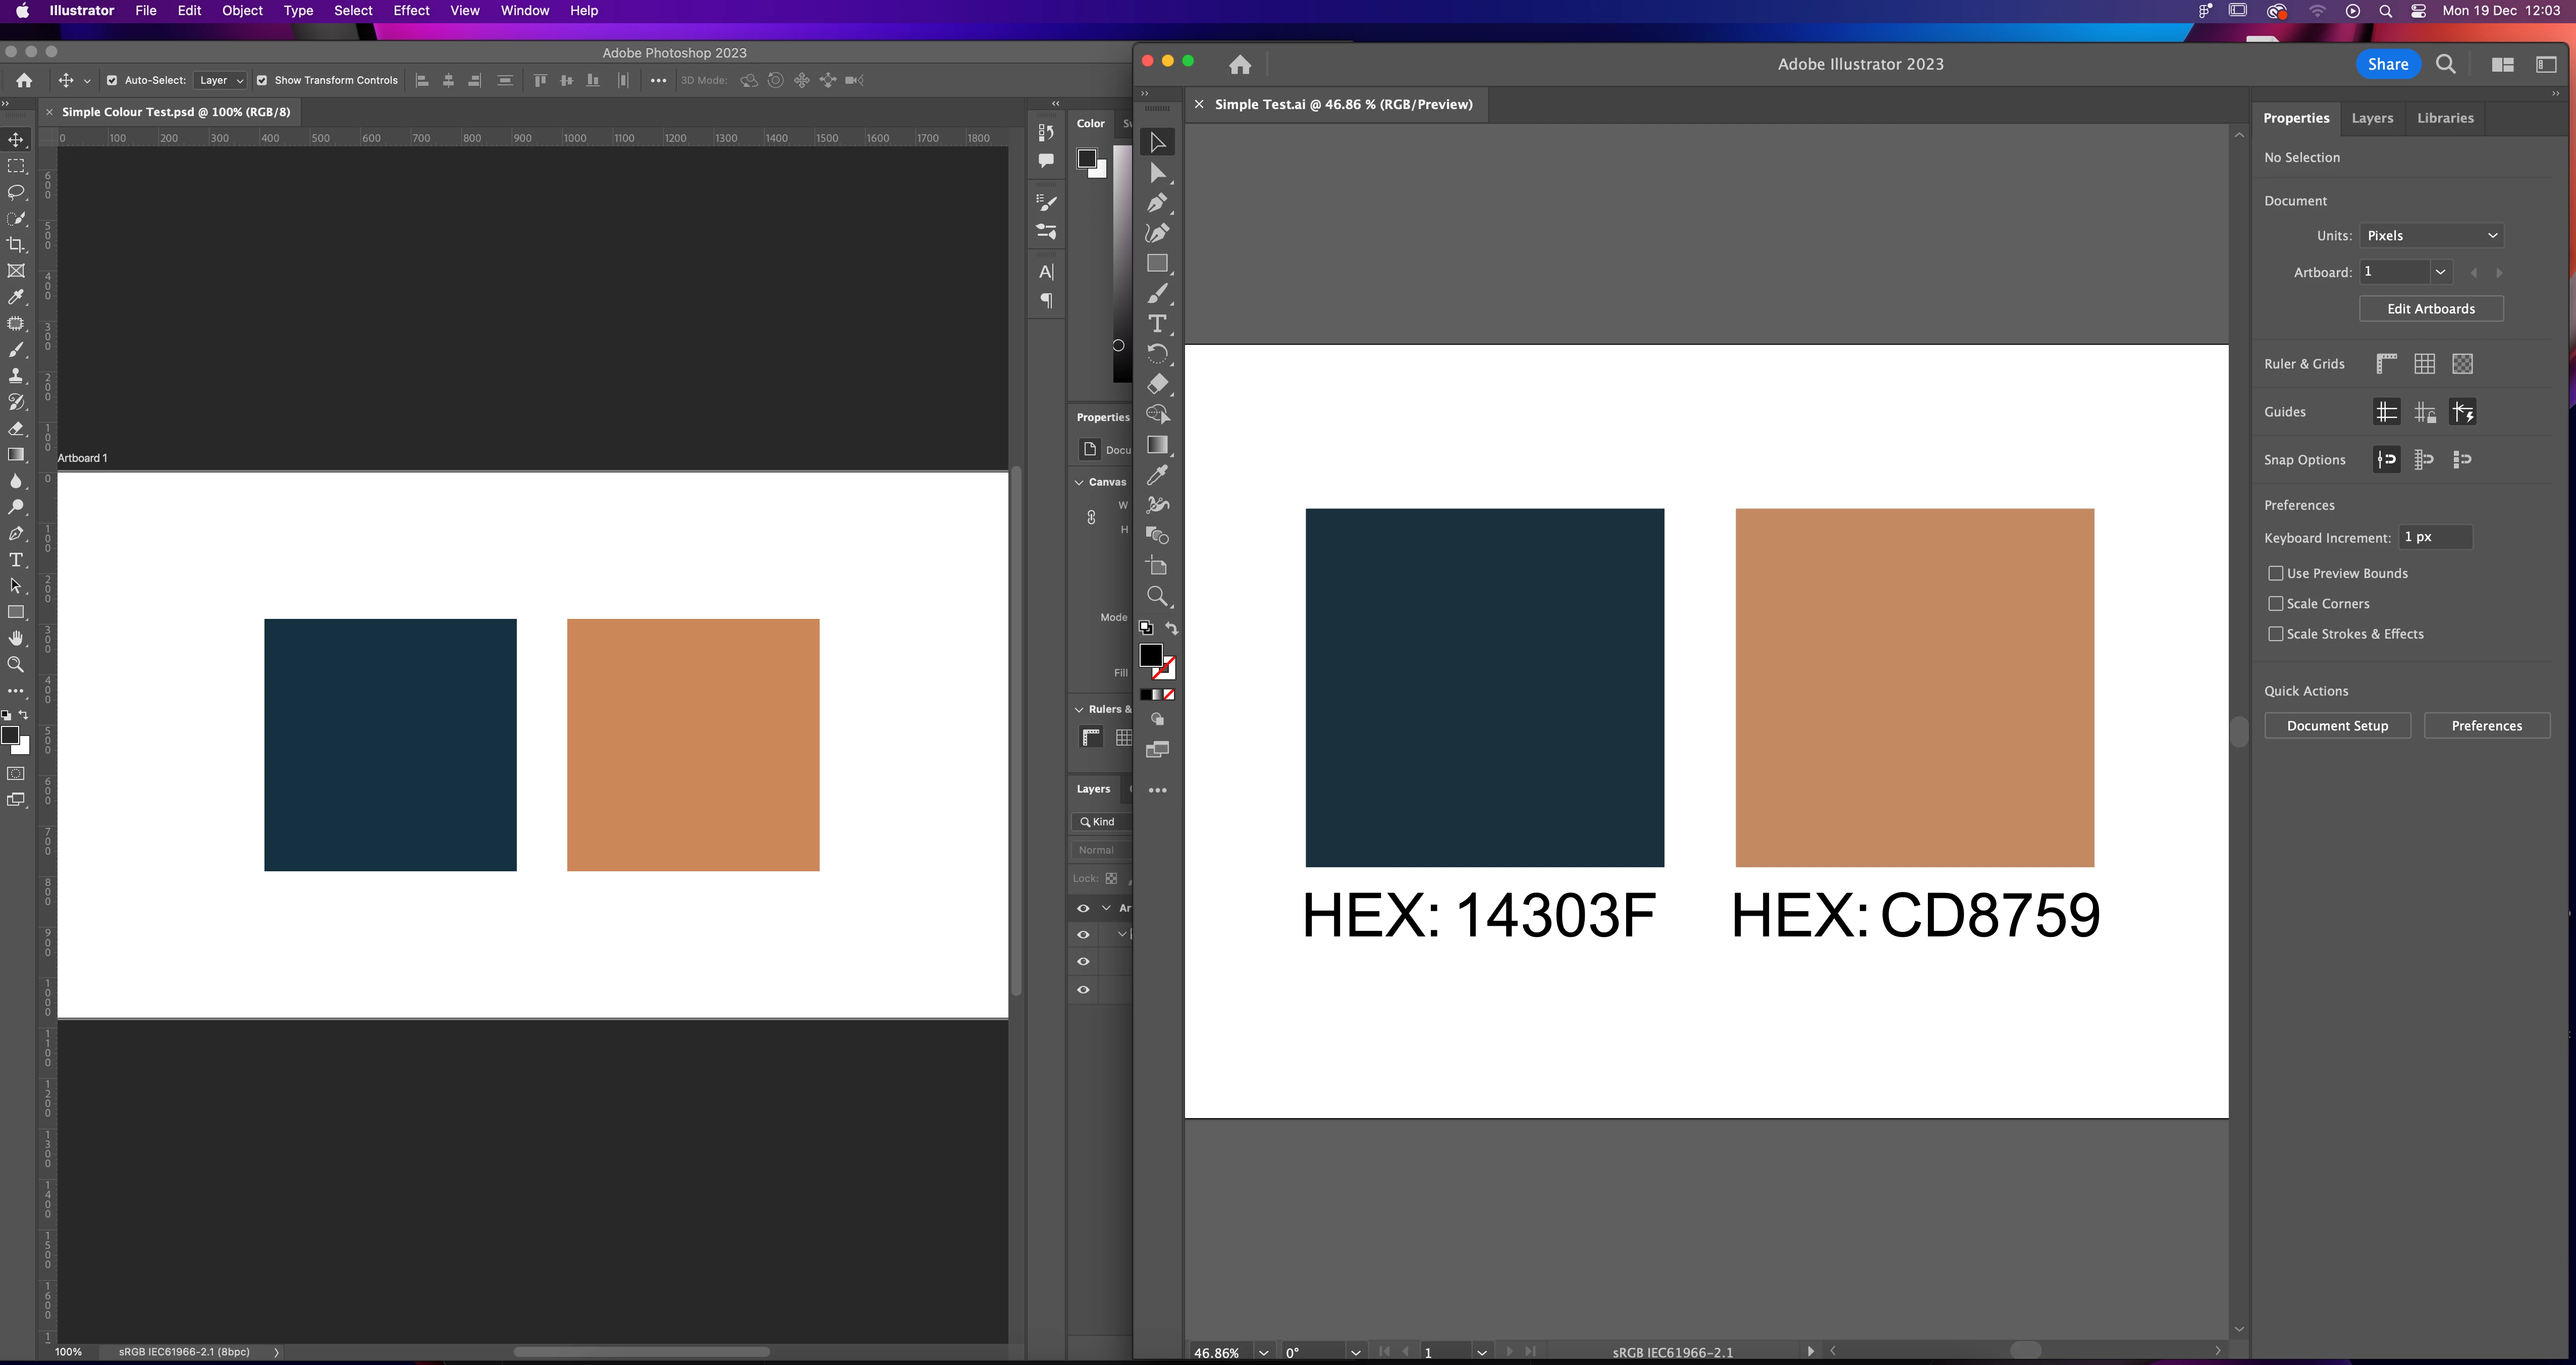The height and width of the screenshot is (1365, 2576).
Task: Select the Eyedropper tool in Illustrator
Action: [1157, 475]
